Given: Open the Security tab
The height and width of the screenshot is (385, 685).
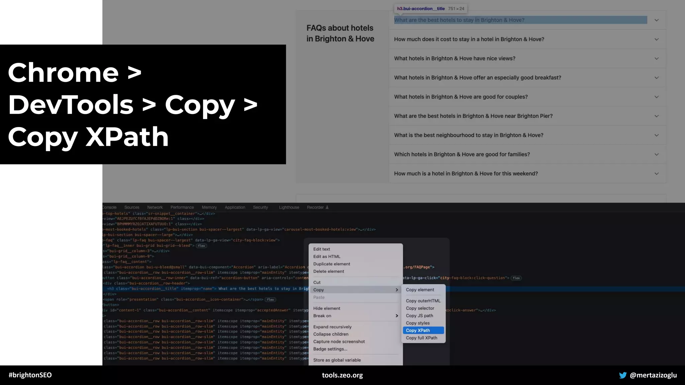Looking at the screenshot, I should point(260,207).
